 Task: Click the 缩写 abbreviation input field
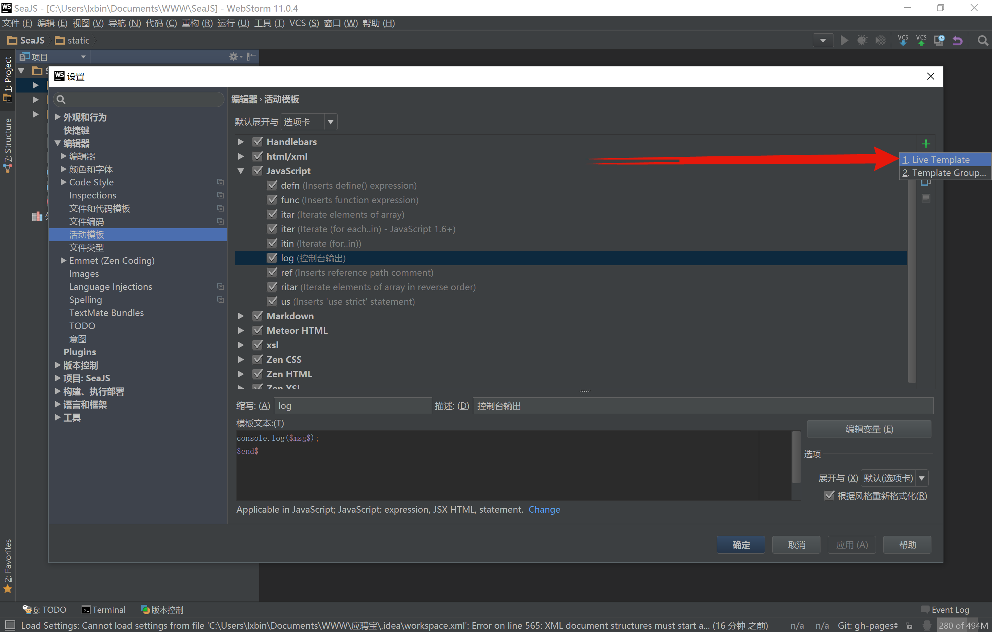pos(353,406)
